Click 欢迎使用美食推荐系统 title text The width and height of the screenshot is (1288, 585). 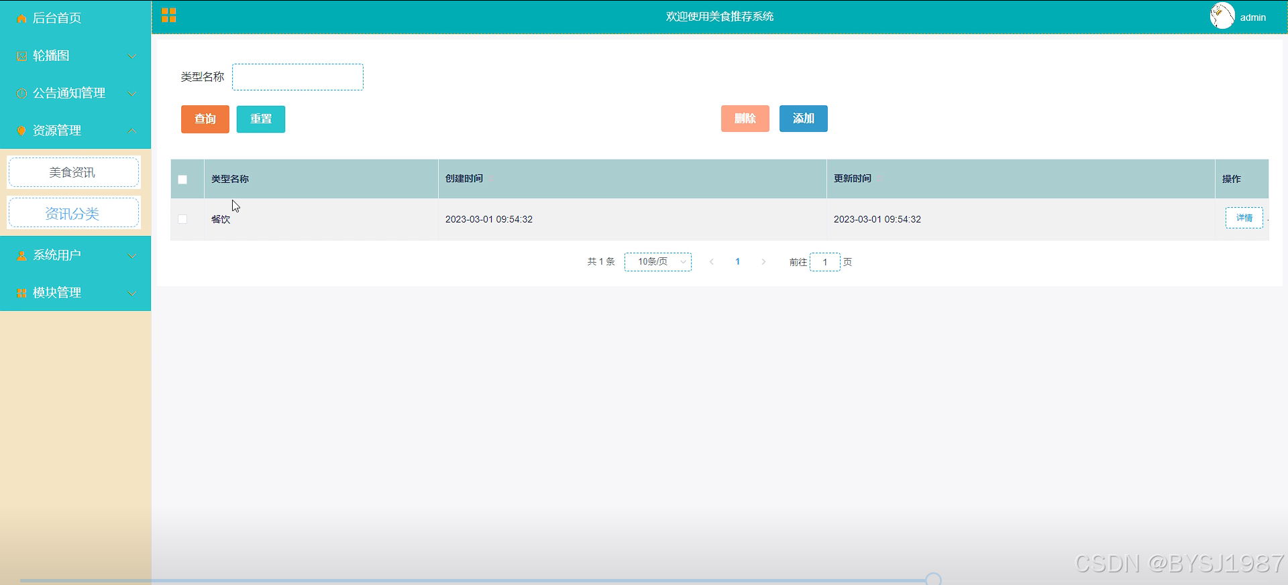720,16
